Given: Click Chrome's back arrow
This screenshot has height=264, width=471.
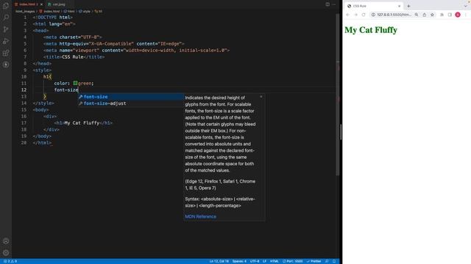Looking at the screenshot, I should [348, 15].
